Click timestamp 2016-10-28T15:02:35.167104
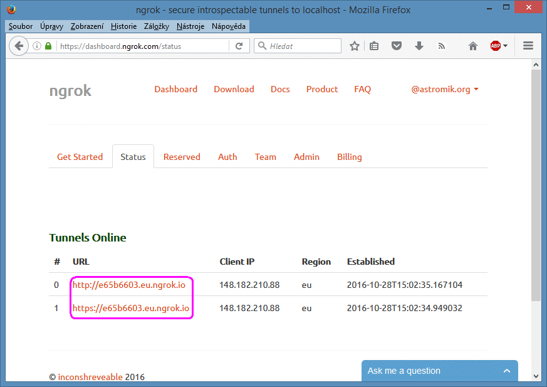 coord(404,285)
